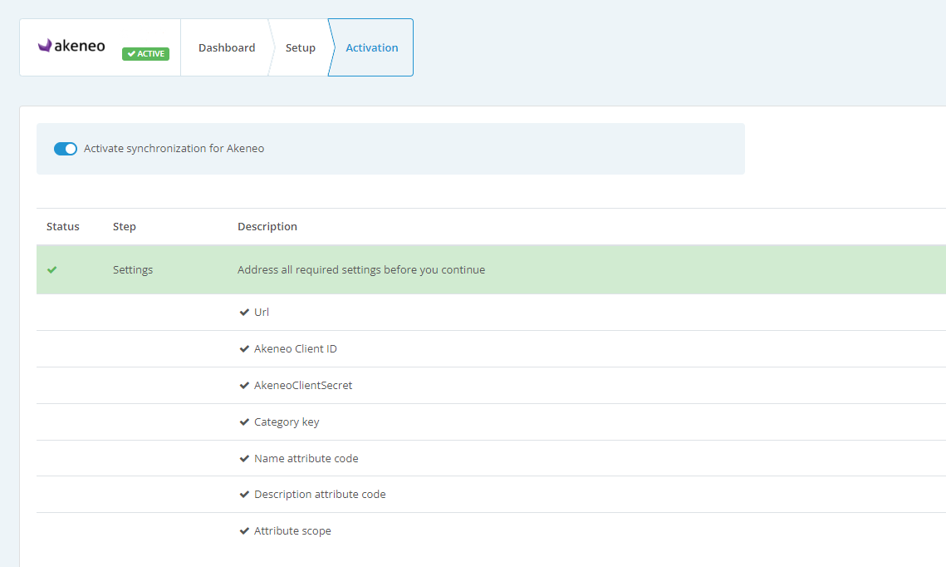Open the Dashboard tab
The image size is (946, 567).
pos(226,48)
